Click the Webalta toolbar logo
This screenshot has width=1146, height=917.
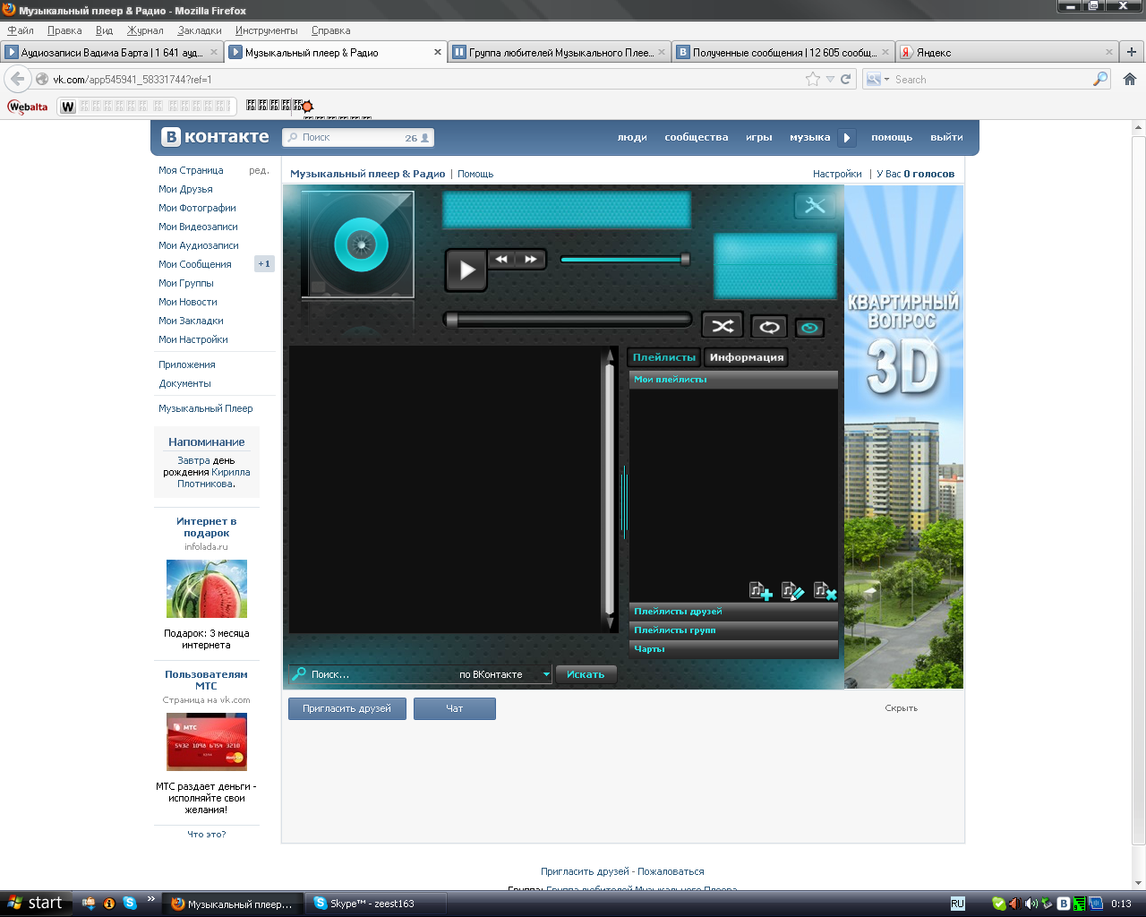pyautogui.click(x=28, y=107)
